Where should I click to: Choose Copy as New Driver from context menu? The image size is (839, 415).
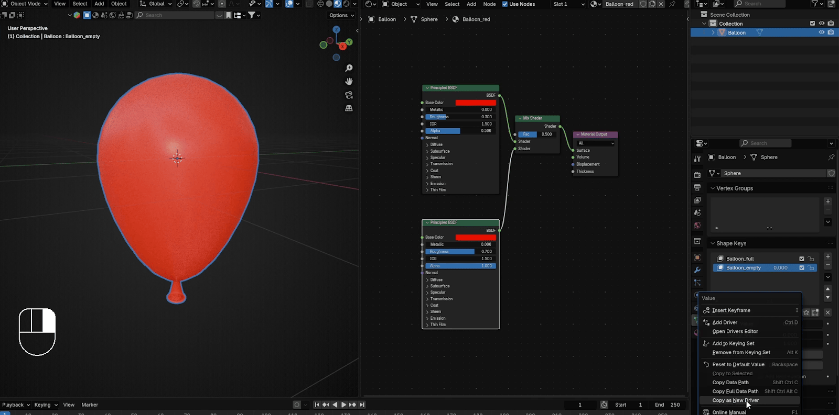[x=735, y=400]
